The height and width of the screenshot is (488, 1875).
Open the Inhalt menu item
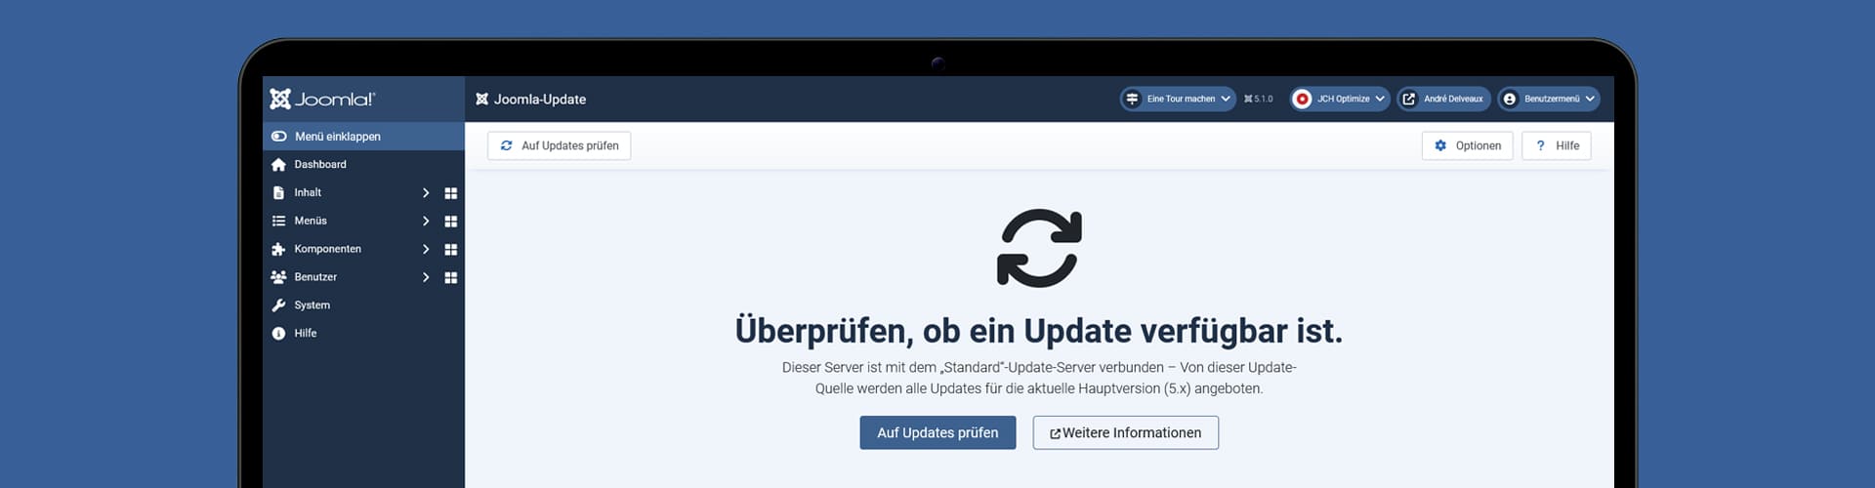(x=308, y=193)
